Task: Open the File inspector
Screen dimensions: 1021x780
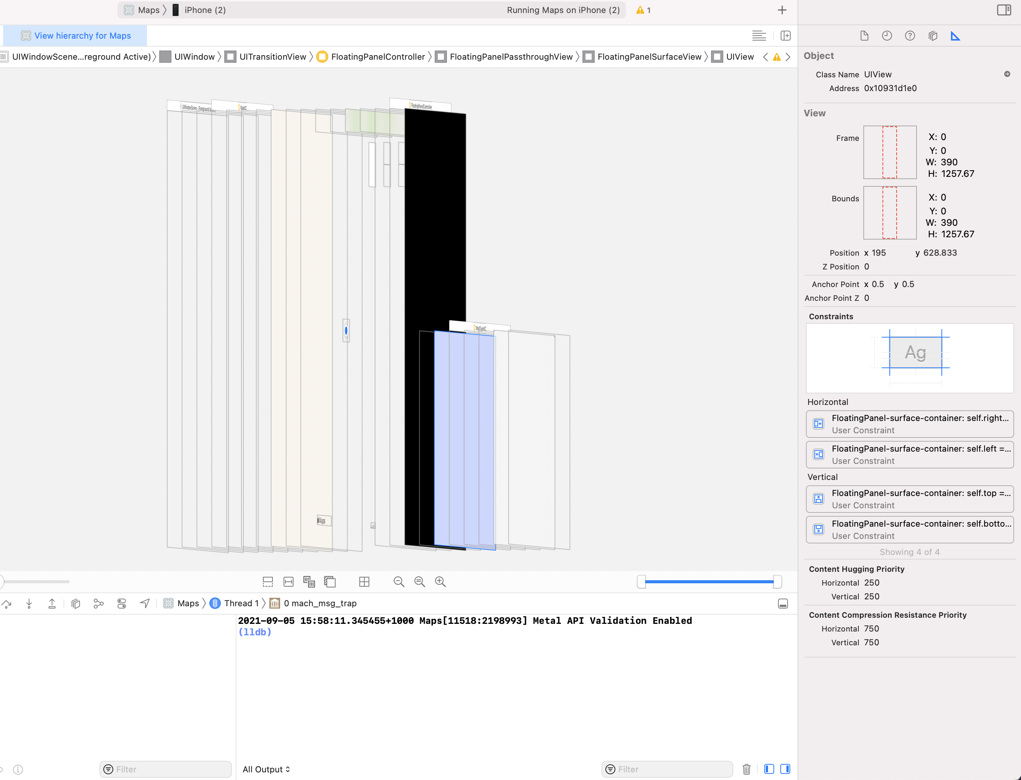Action: click(864, 35)
